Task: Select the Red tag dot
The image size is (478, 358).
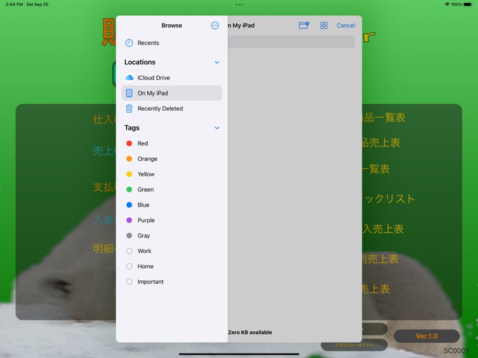Action: (129, 143)
